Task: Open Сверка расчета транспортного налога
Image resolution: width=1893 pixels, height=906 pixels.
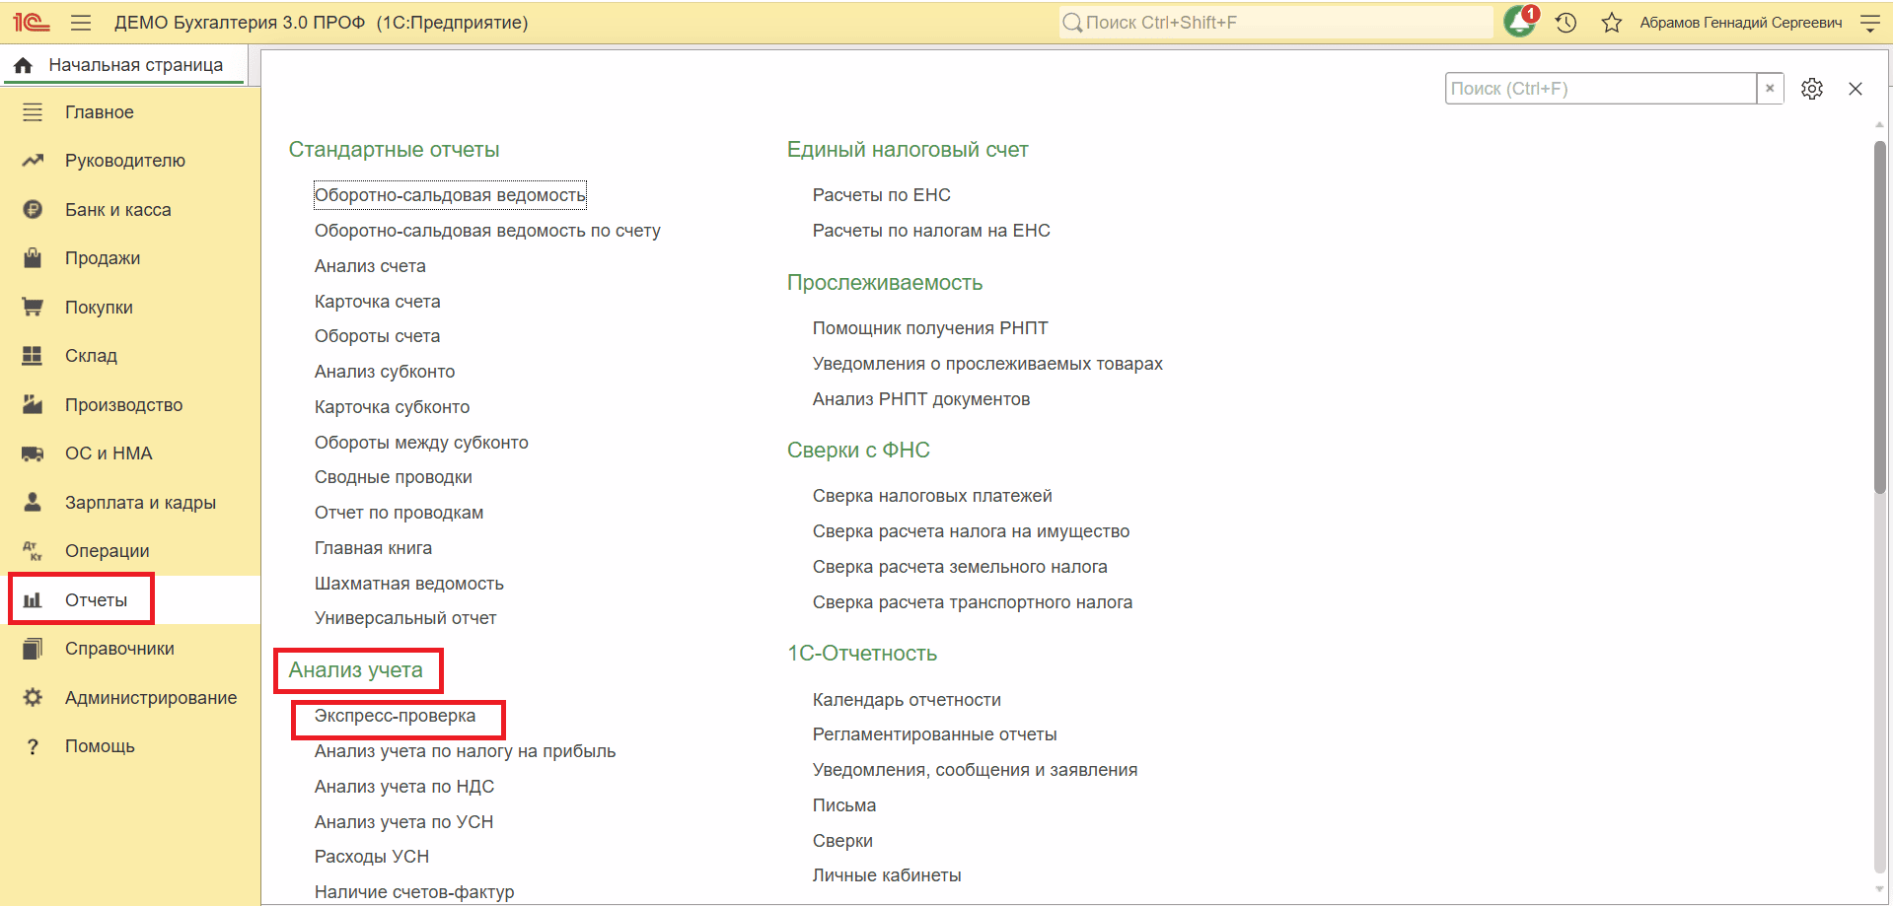Action: 973,602
